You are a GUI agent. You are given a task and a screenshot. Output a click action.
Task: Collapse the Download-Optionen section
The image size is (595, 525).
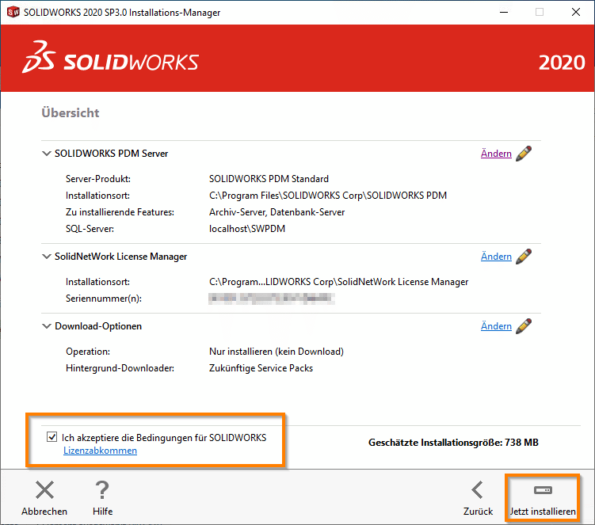pos(46,326)
